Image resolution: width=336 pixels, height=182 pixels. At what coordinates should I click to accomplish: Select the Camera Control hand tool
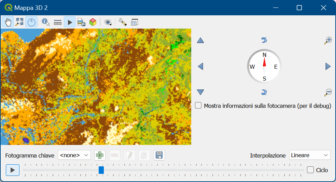8,22
